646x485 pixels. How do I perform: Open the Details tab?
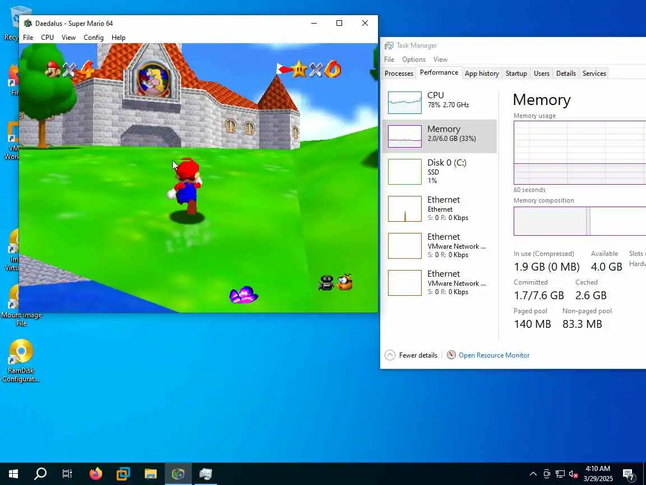coord(566,74)
